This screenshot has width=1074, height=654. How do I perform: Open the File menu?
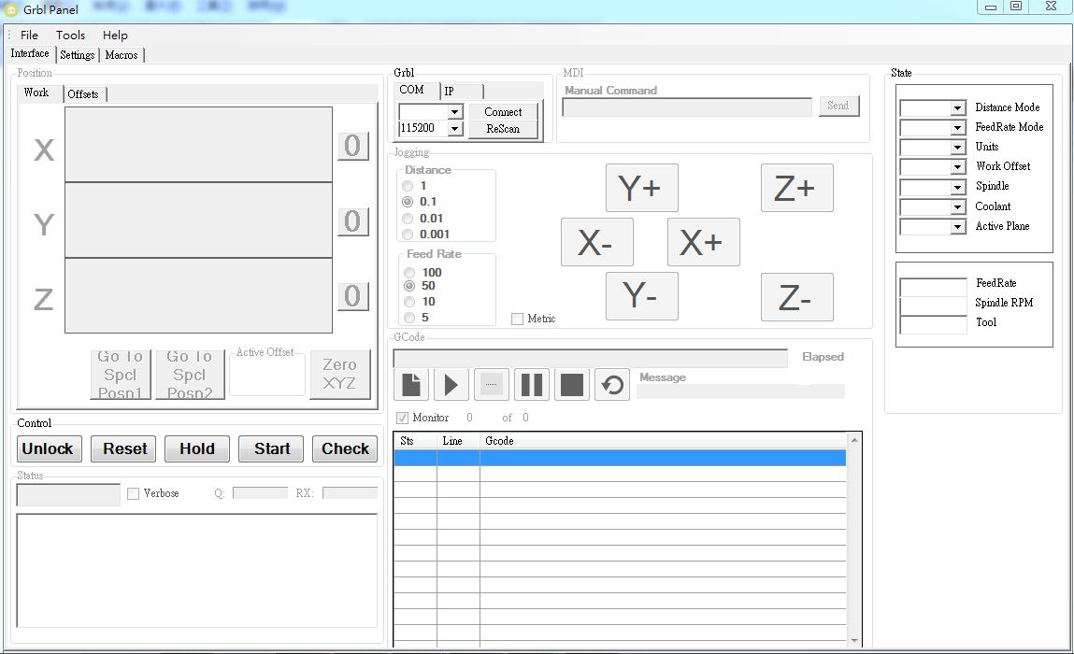(x=30, y=35)
